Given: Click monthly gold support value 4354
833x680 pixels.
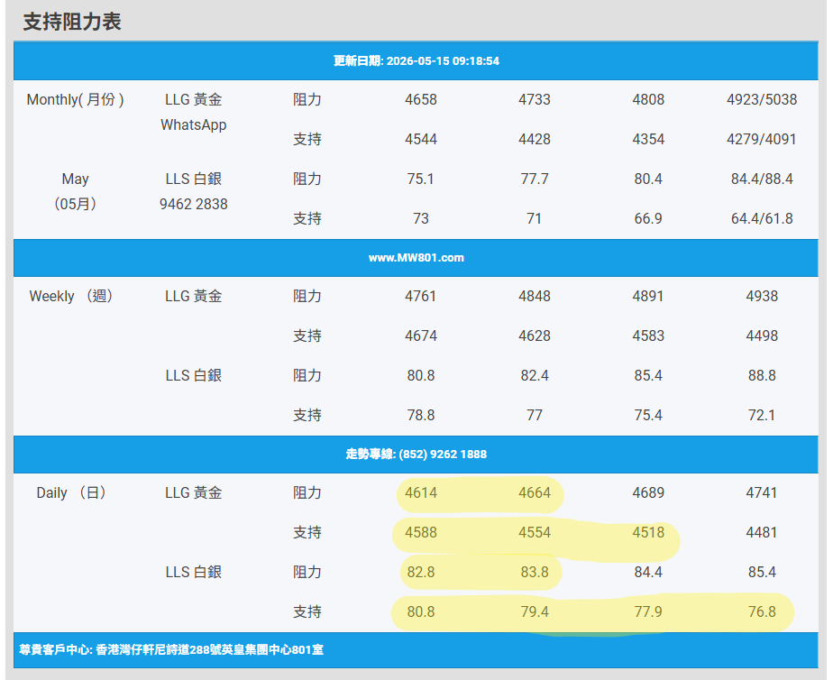Looking at the screenshot, I should (648, 139).
